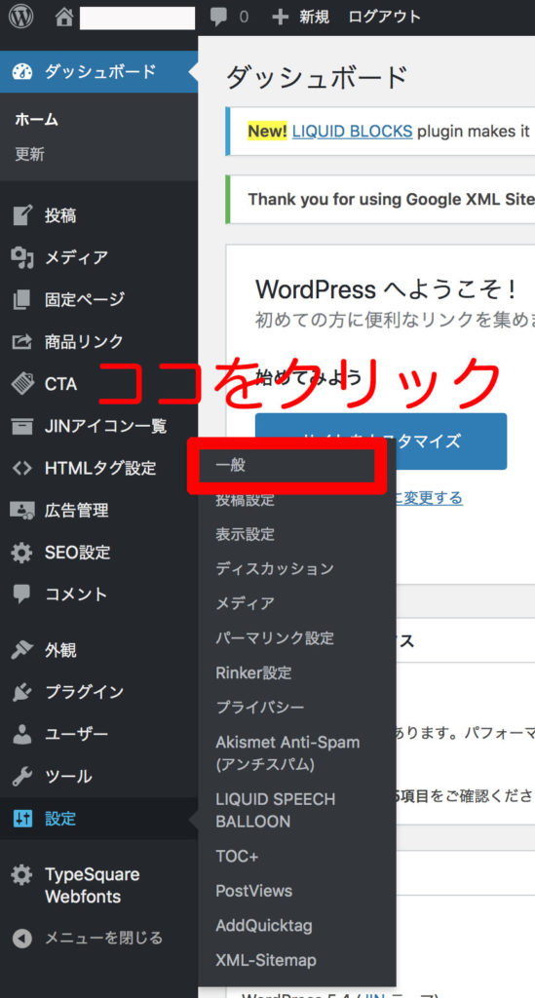Viewport: 535px width, 998px height.
Task: Click the ツール wrench icon
Action: click(x=21, y=777)
